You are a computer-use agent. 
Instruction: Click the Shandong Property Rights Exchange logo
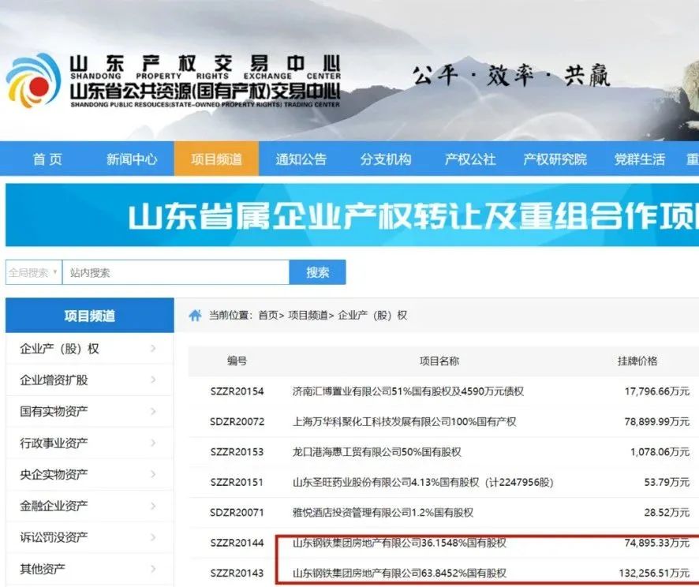click(x=173, y=80)
